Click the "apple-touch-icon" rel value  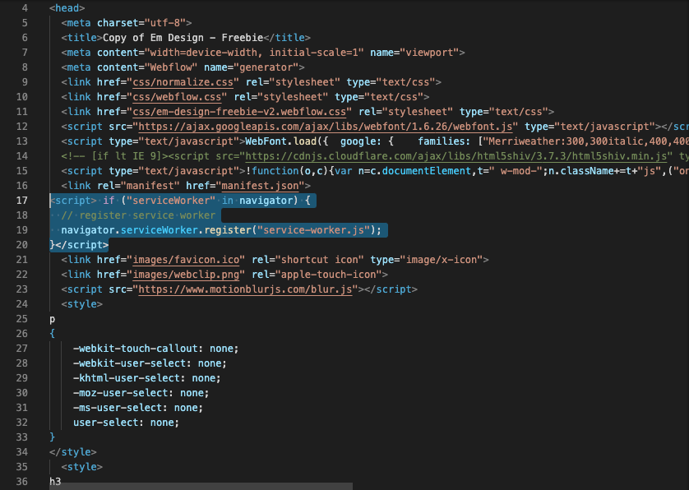328,275
